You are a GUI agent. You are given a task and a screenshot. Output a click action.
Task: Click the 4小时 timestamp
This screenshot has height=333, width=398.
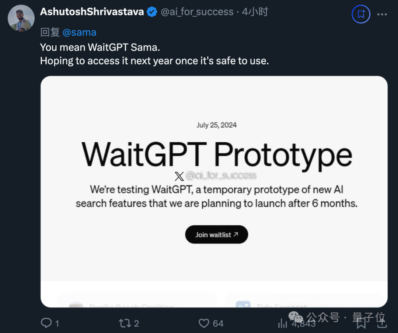tap(255, 12)
